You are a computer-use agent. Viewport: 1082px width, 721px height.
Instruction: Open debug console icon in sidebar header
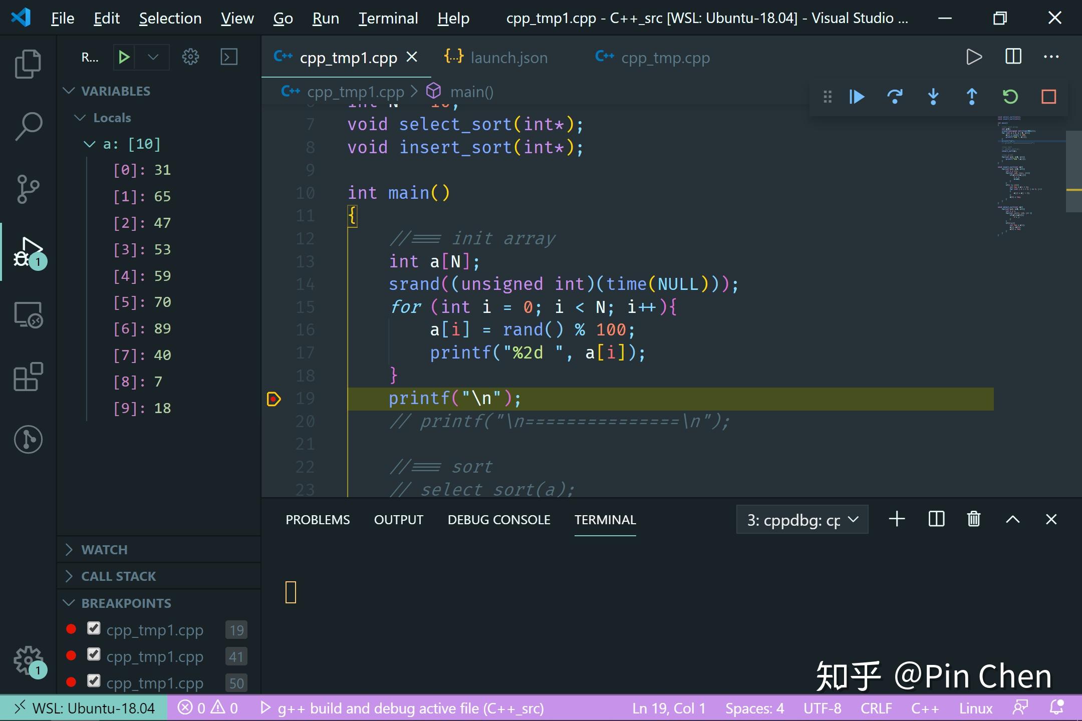click(x=229, y=57)
